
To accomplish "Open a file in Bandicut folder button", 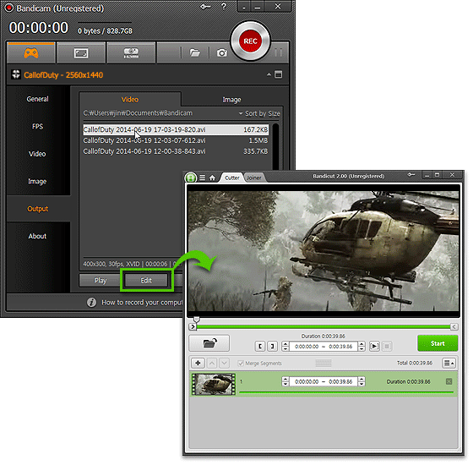I will click(x=209, y=343).
